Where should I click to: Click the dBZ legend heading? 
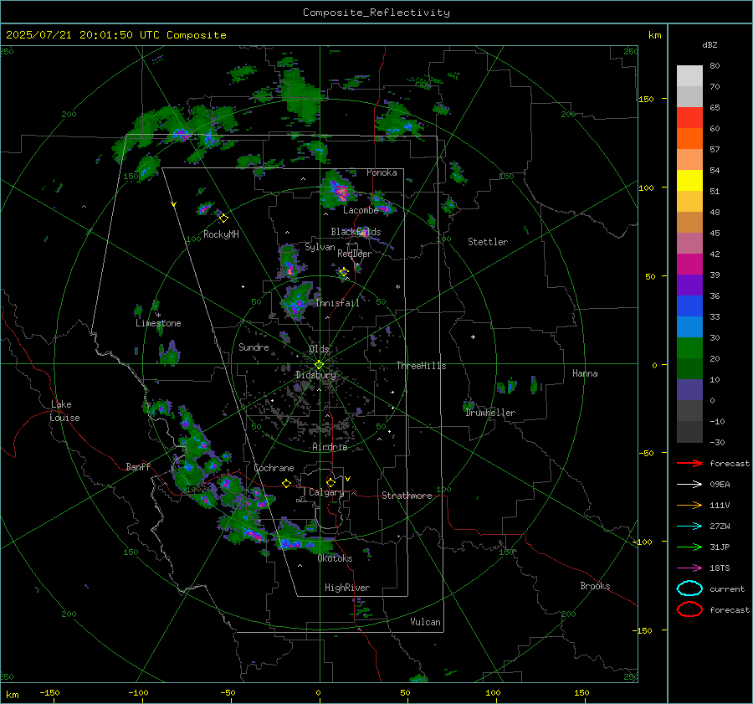pyautogui.click(x=709, y=45)
